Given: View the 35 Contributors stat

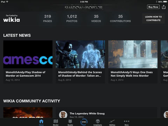Looking at the screenshot, I should tap(120, 19).
